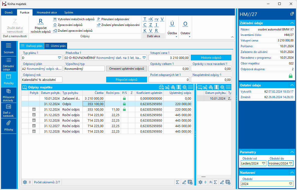The width and height of the screenshot is (297, 190).
Task: Click the sum icon below Odpisy majetku table
Action: (x=178, y=182)
